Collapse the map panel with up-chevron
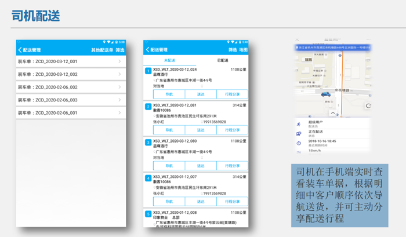The height and width of the screenshot is (237, 406). point(333,113)
